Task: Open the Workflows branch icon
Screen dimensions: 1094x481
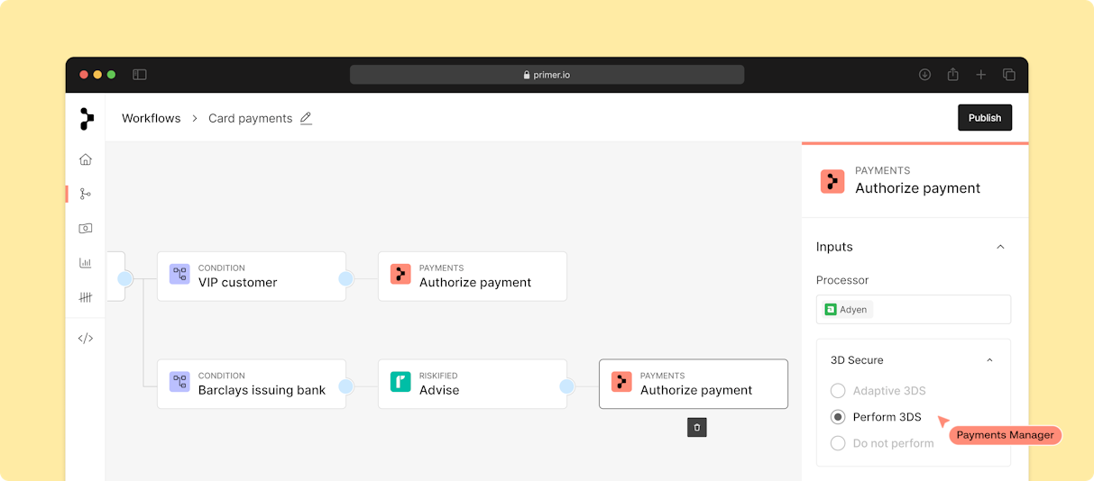Action: coord(86,194)
